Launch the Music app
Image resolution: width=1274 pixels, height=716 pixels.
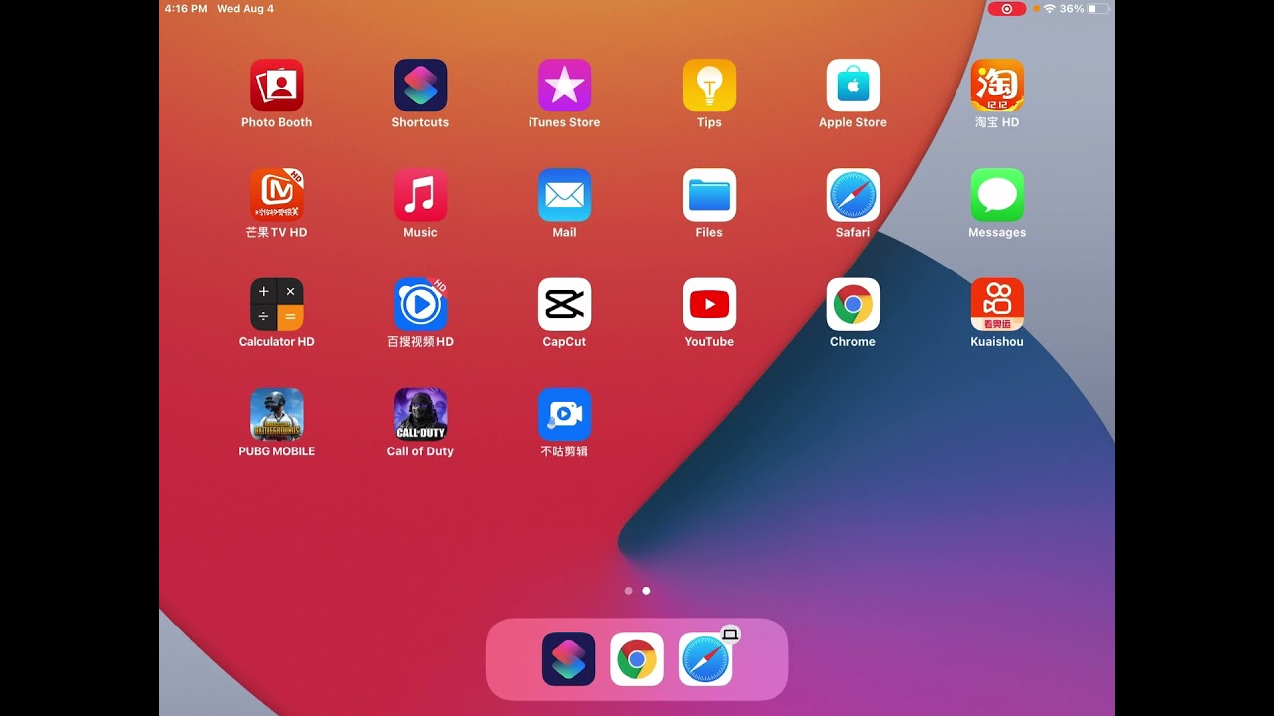click(420, 195)
